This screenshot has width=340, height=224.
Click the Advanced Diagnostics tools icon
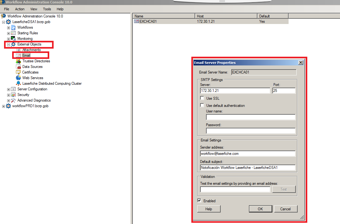[x=13, y=100]
